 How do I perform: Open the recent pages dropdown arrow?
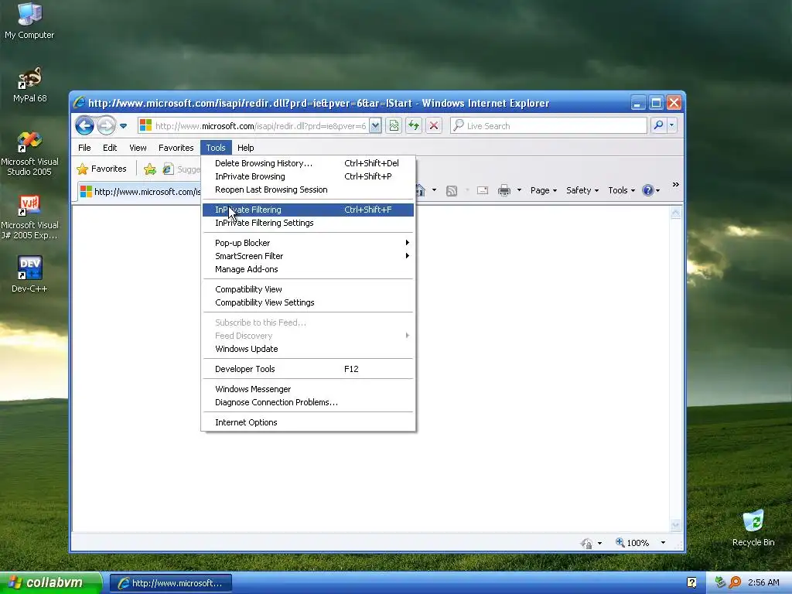coord(123,126)
